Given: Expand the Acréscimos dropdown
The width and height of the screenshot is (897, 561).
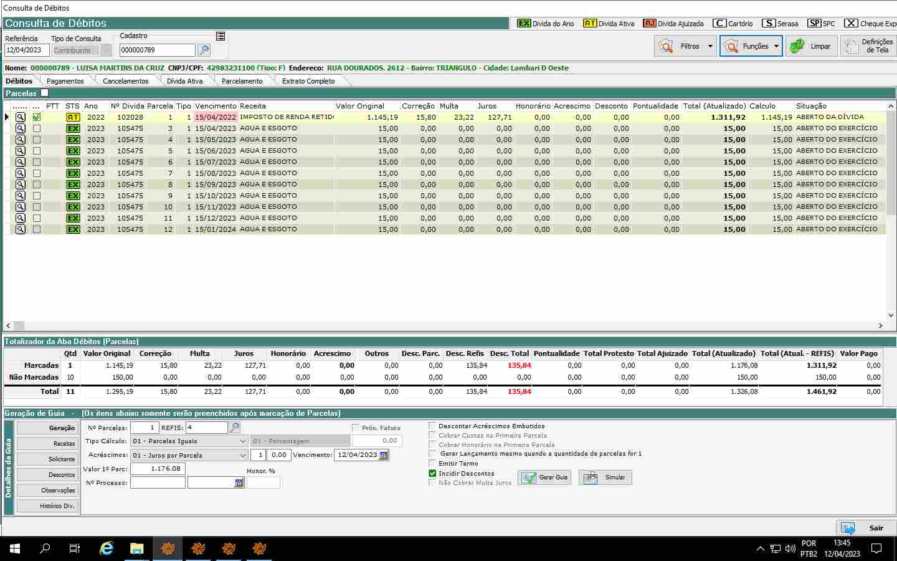Looking at the screenshot, I should (x=242, y=455).
